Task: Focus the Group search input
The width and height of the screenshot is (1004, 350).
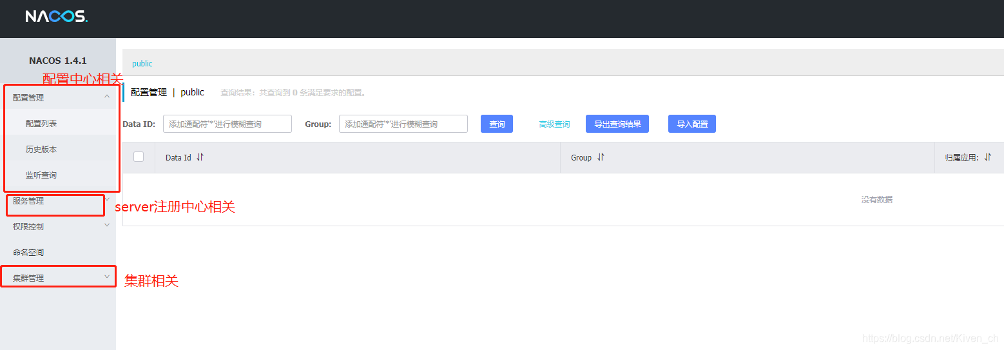Action: point(403,124)
